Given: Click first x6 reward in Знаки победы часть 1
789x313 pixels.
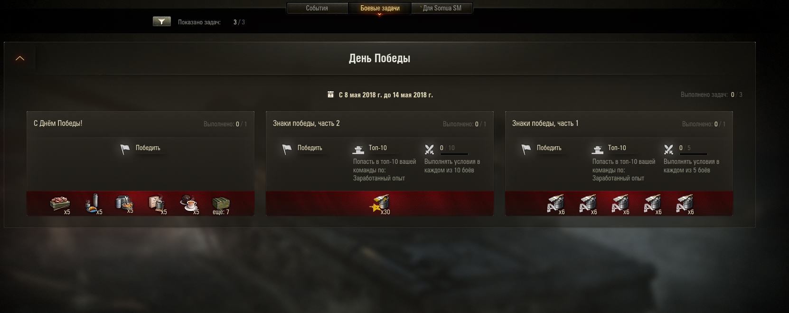Looking at the screenshot, I should coord(556,204).
